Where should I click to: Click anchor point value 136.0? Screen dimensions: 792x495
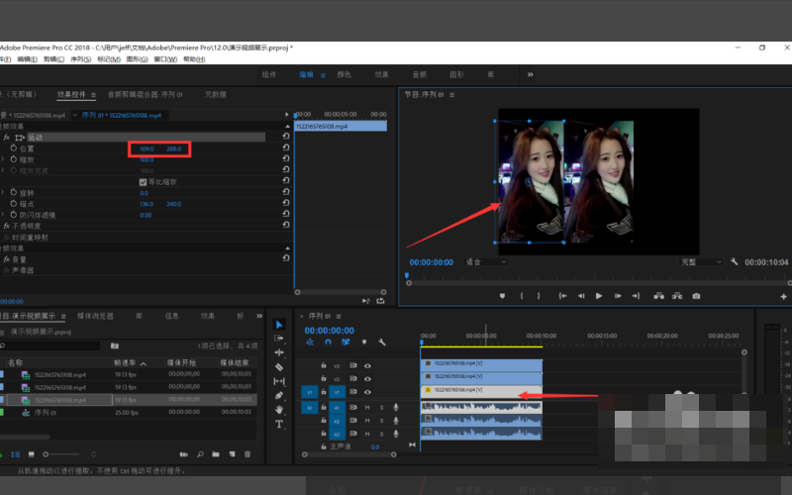click(147, 204)
